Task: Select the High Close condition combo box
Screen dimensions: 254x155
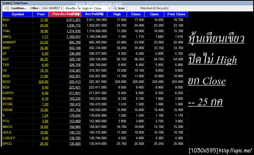Action: point(88,8)
